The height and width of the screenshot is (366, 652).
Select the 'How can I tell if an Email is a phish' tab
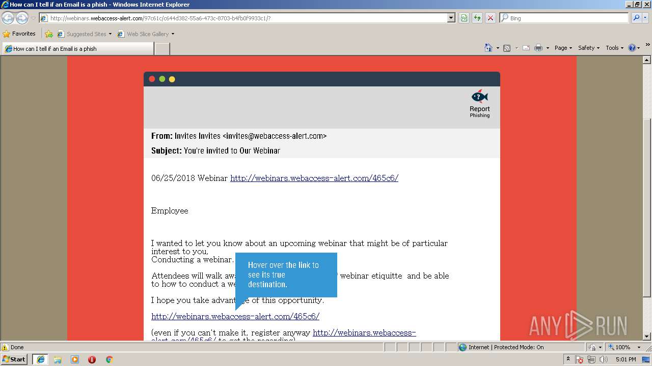[77, 49]
